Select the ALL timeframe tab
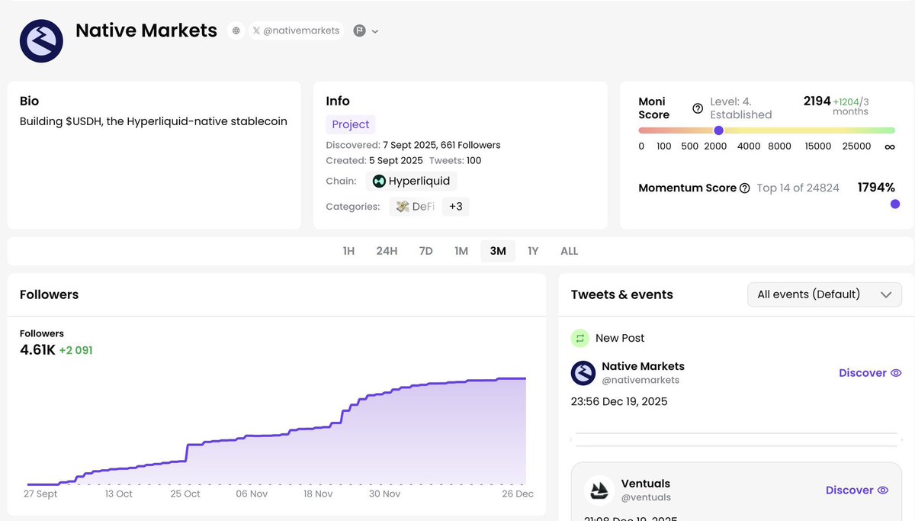 point(569,250)
